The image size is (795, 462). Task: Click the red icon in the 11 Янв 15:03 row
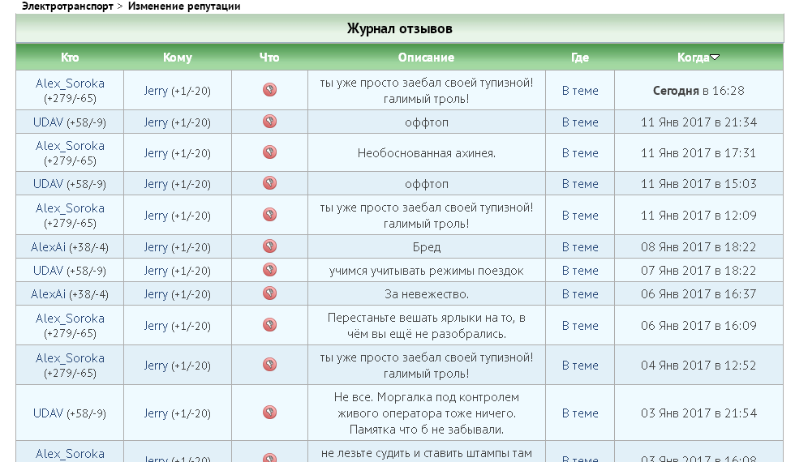[x=269, y=183]
